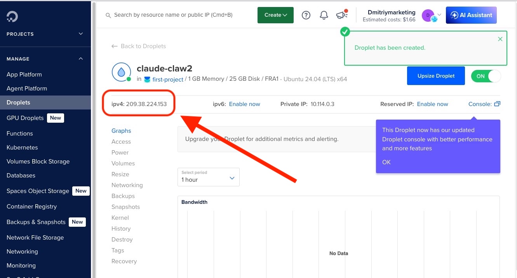Click the user avatar icon
Screen dimensions: 517x278
(428, 16)
